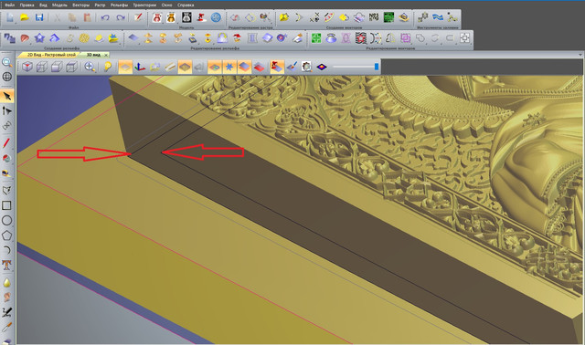Select the Circle drawing tool

(x=6, y=220)
